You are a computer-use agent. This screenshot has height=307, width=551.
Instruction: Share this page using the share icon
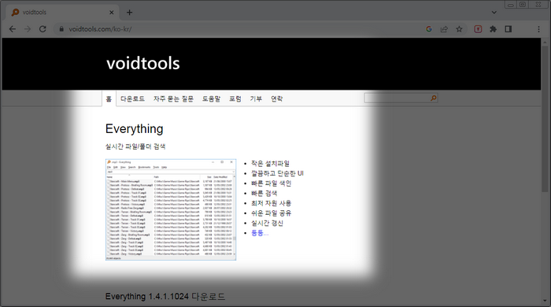coord(444,29)
